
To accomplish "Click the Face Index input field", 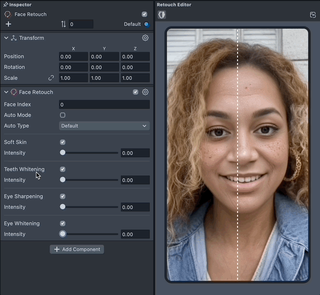I will pos(104,104).
